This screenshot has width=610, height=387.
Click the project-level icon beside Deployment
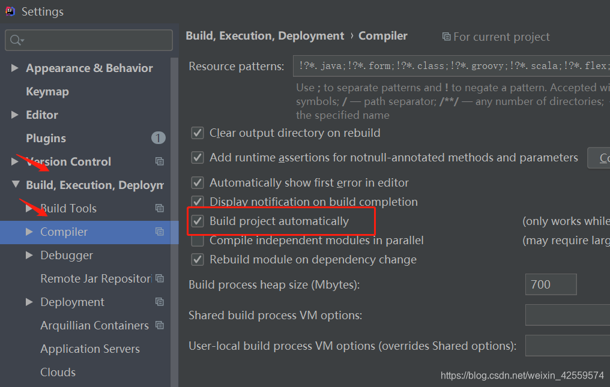pyautogui.click(x=159, y=302)
